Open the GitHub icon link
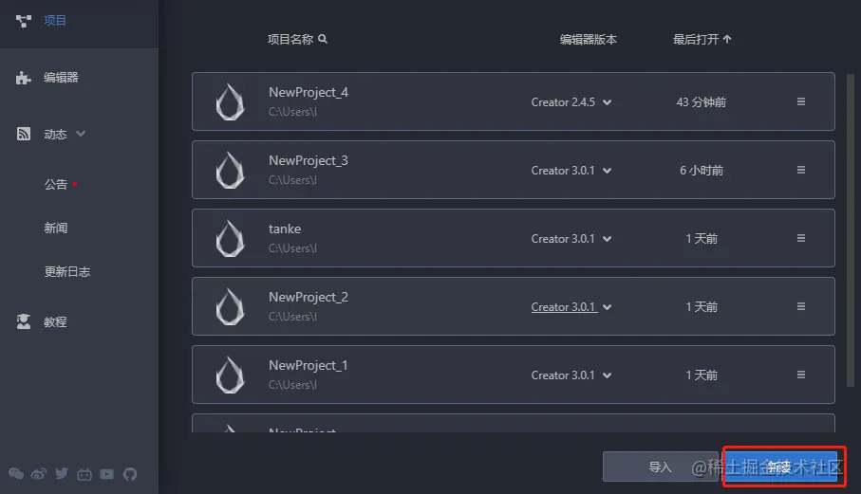861x494 pixels. tap(130, 474)
